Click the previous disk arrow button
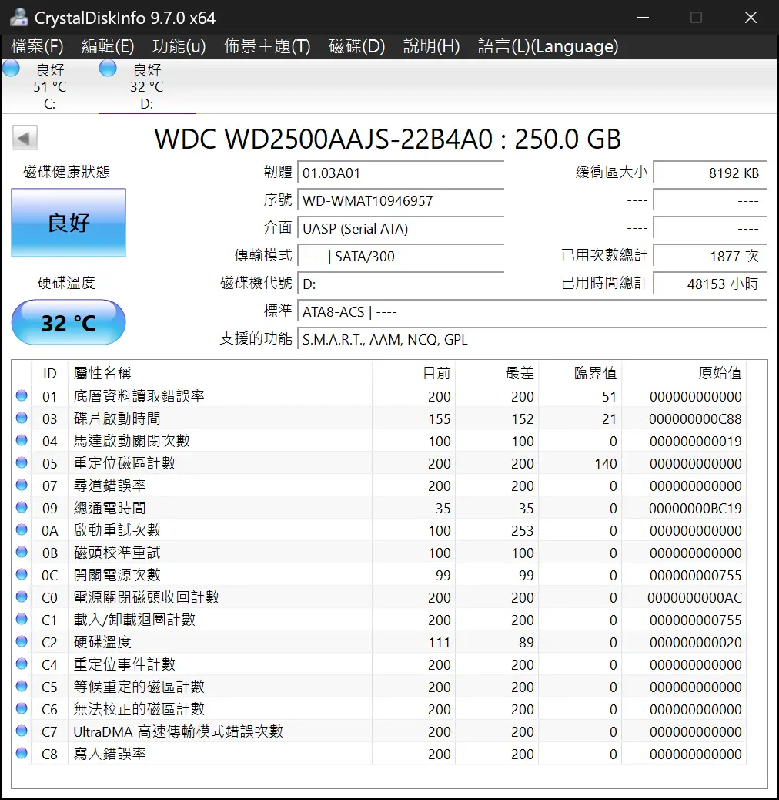779x800 pixels. [25, 138]
